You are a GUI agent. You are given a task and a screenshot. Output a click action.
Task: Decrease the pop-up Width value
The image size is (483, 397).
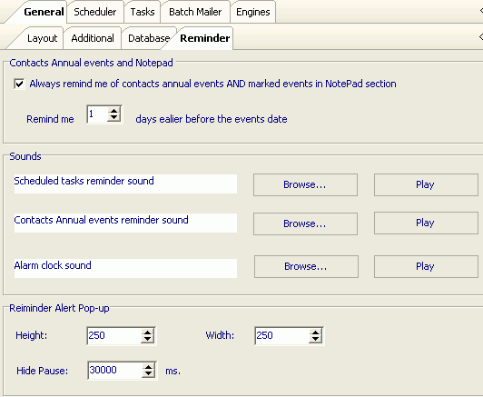point(315,339)
